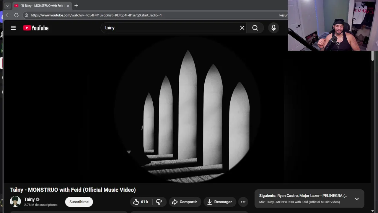Click the video player to pause
The image size is (378, 213).
pyautogui.click(x=187, y=109)
